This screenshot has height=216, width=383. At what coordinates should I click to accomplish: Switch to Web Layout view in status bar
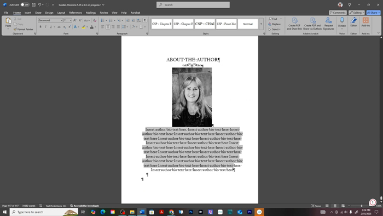pyautogui.click(x=343, y=206)
